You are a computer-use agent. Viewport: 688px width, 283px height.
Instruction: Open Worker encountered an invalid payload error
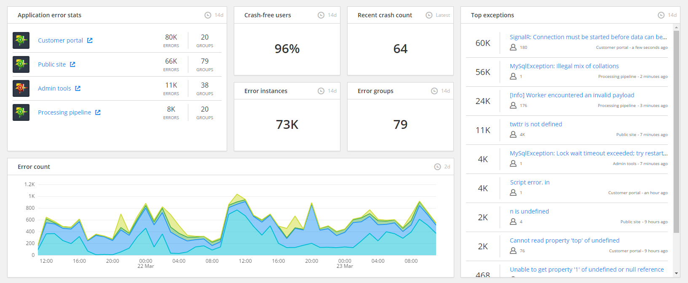point(572,95)
